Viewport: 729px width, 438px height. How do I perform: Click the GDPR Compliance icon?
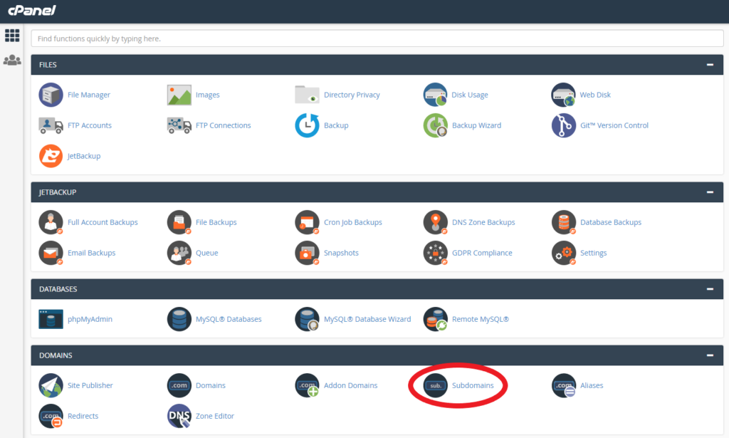click(x=435, y=253)
